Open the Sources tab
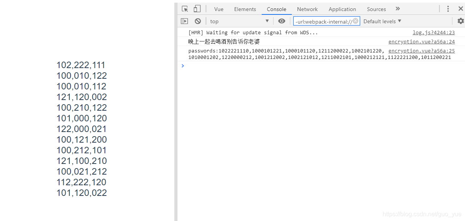Screen dimensions: 465x221 [377, 9]
